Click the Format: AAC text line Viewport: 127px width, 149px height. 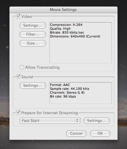coord(60,85)
